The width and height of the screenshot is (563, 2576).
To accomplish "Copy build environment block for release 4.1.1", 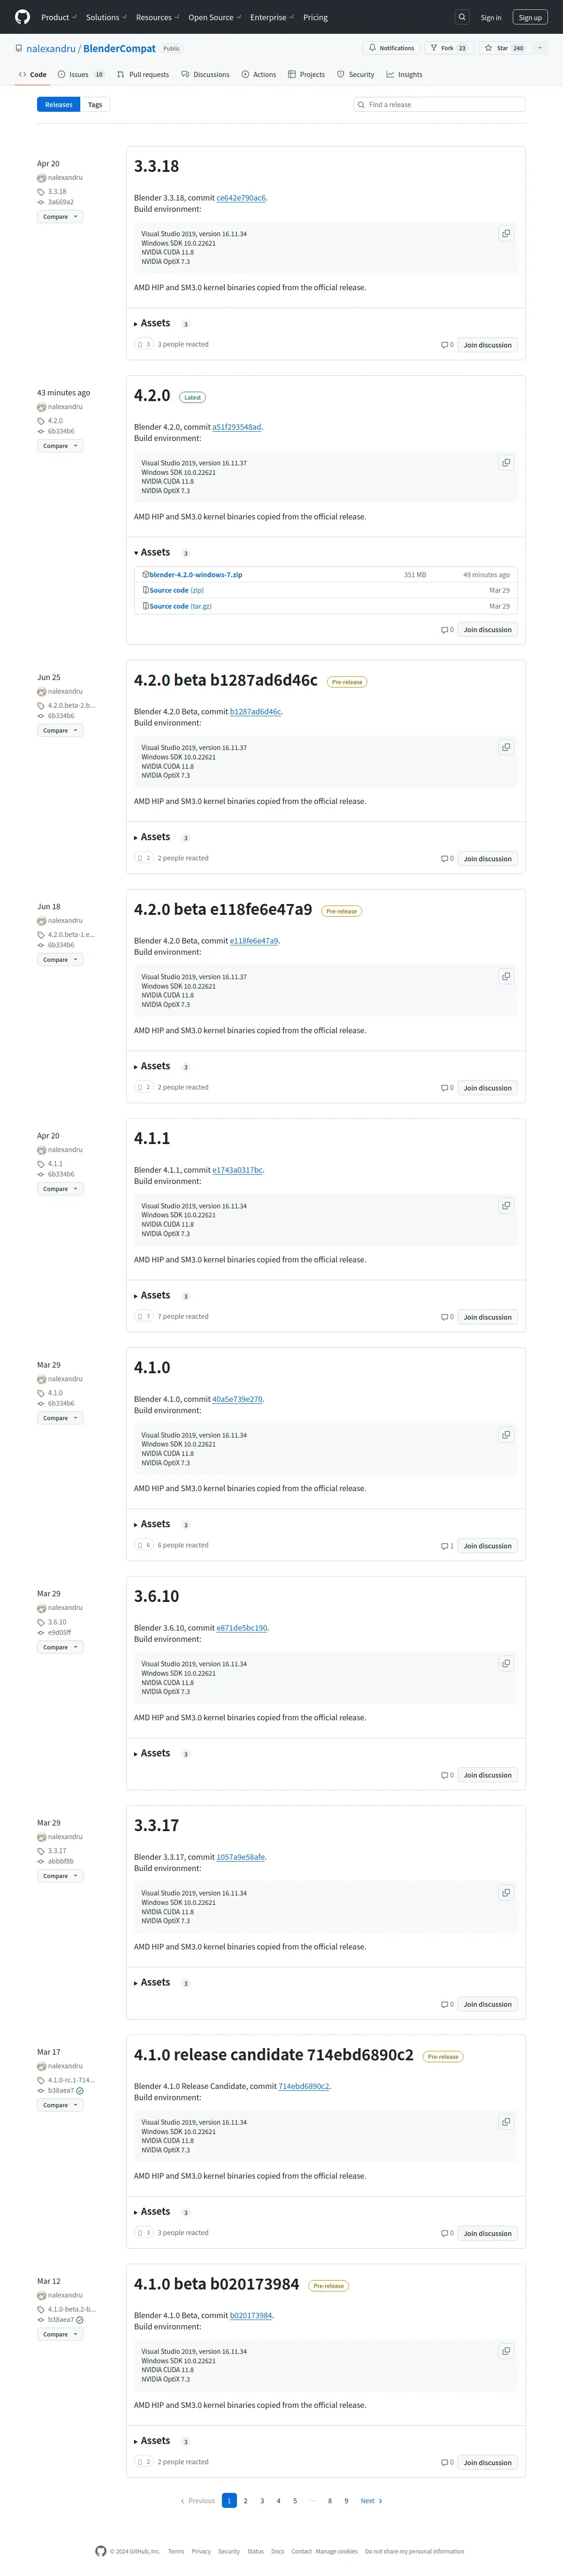I will click(506, 1206).
